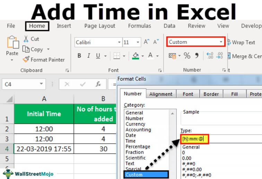Apply the green Fill Color bucket

click(x=136, y=56)
